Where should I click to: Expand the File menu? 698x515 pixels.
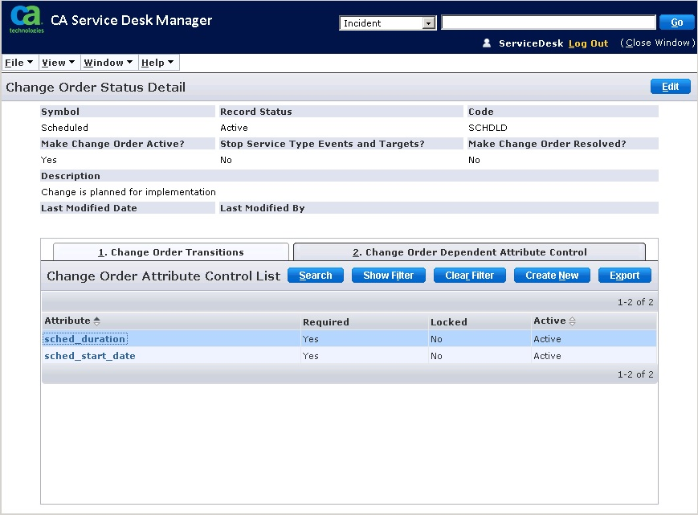[18, 63]
